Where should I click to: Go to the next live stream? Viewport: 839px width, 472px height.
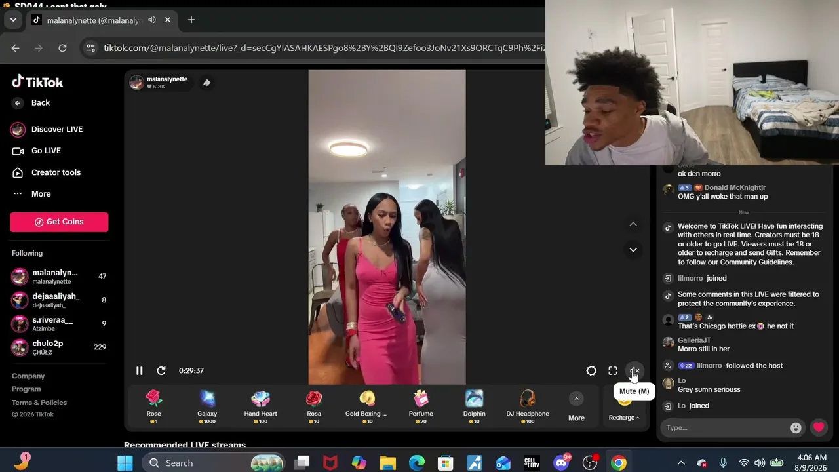pyautogui.click(x=633, y=250)
